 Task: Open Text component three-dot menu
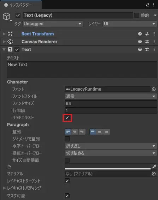pyautogui.click(x=154, y=49)
